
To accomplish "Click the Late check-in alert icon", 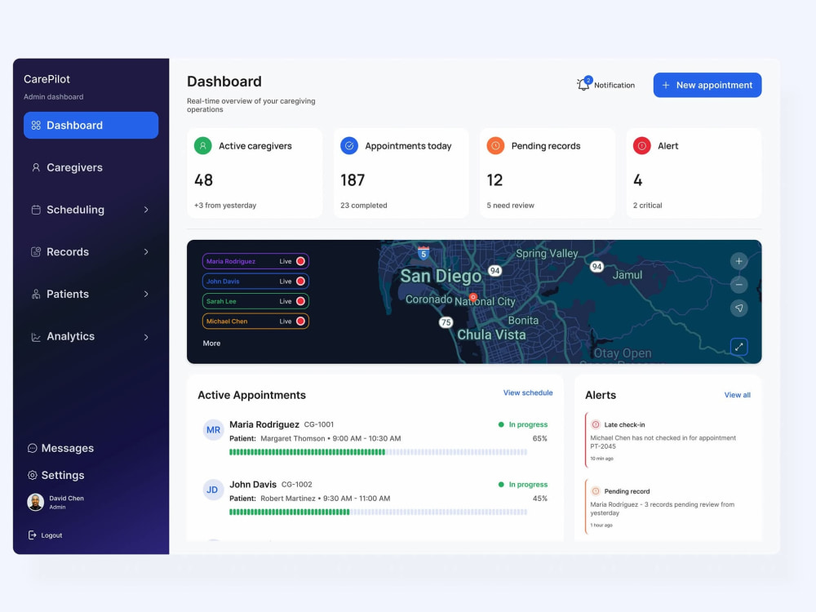I will point(596,424).
